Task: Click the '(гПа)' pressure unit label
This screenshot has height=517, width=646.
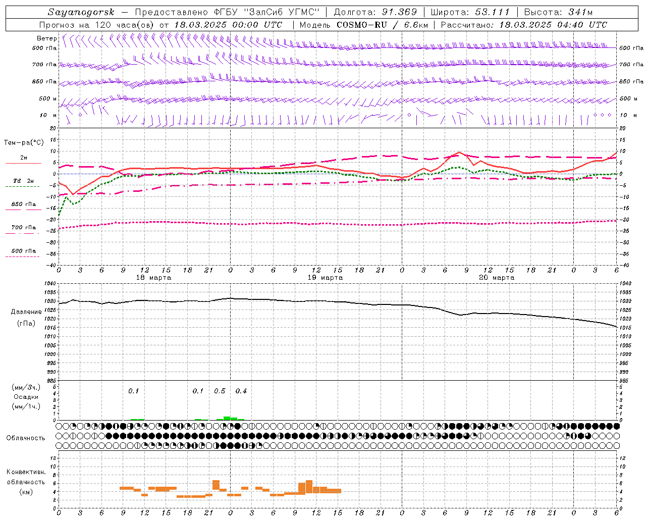Action: pyautogui.click(x=26, y=324)
